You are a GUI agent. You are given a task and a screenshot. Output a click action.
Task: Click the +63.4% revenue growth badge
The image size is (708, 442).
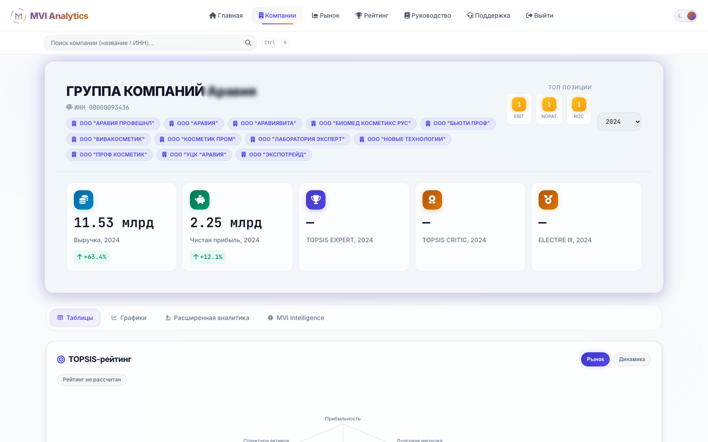tap(92, 257)
